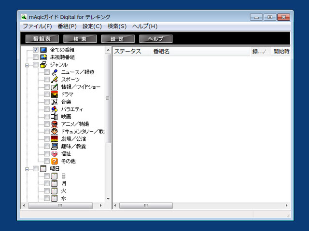Check the 曜日 checkbox
The image size is (309, 231).
[36, 168]
